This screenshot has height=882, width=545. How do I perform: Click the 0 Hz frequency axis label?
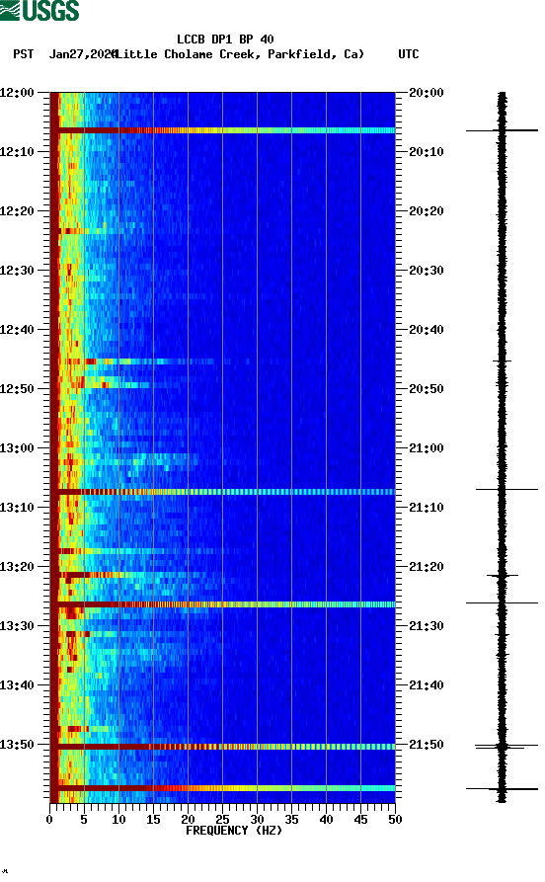(x=49, y=820)
